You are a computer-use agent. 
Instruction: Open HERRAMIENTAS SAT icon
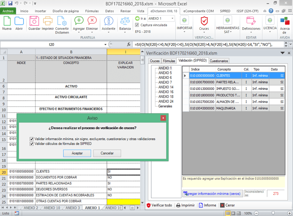coord(228,21)
